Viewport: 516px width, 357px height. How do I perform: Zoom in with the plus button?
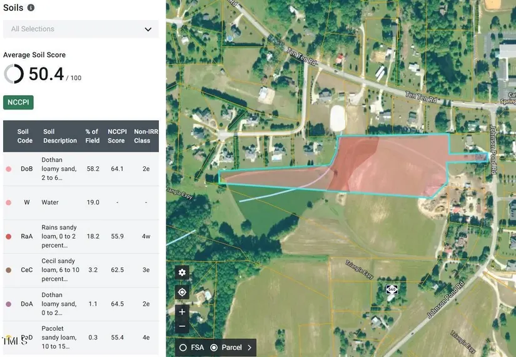click(x=182, y=311)
